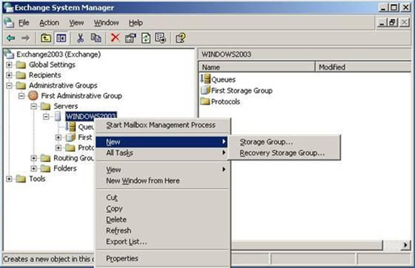
Task: Open the Help menu
Action: pyautogui.click(x=135, y=23)
